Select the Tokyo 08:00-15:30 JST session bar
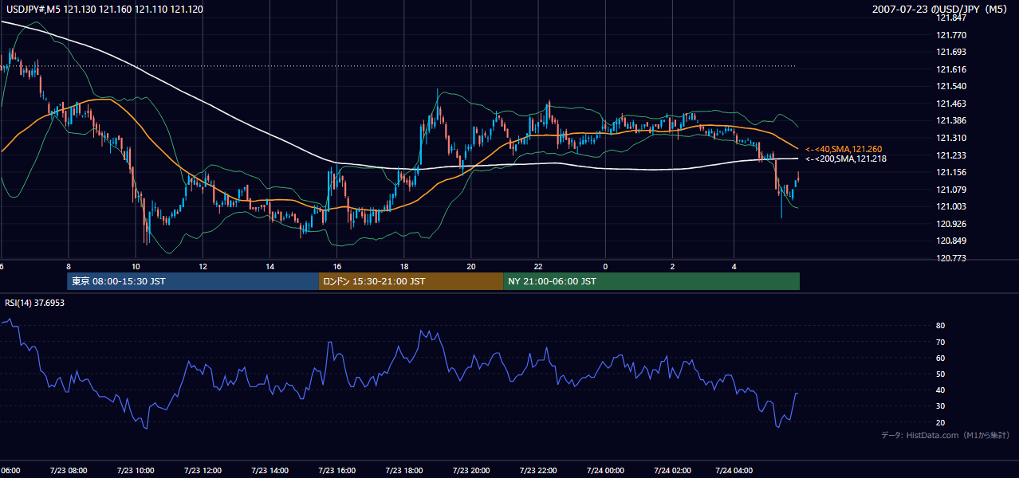Screen dimensions: 1019x478 point(192,281)
